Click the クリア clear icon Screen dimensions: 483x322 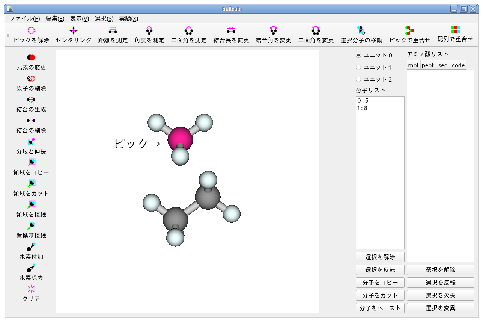(31, 289)
